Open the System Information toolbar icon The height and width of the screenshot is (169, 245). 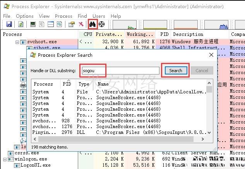pos(33,24)
